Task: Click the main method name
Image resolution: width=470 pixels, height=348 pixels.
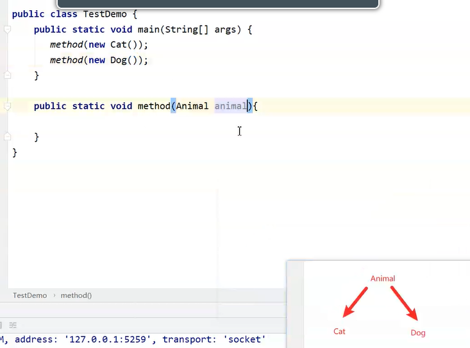Action: tap(149, 29)
